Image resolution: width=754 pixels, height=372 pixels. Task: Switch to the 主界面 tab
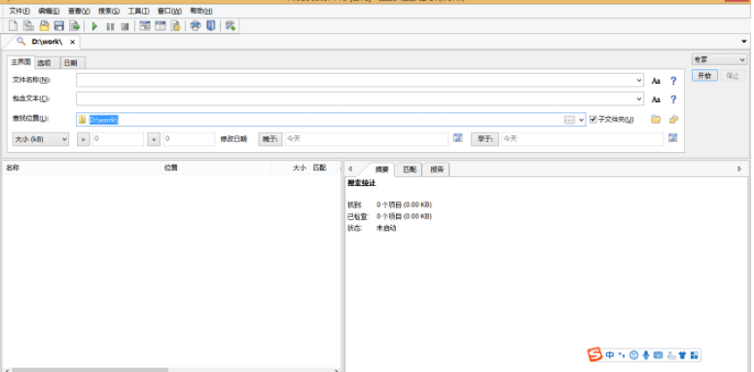[21, 62]
